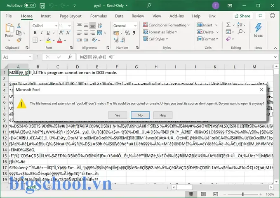Center text horizontally
280x198 pixels.
86,33
